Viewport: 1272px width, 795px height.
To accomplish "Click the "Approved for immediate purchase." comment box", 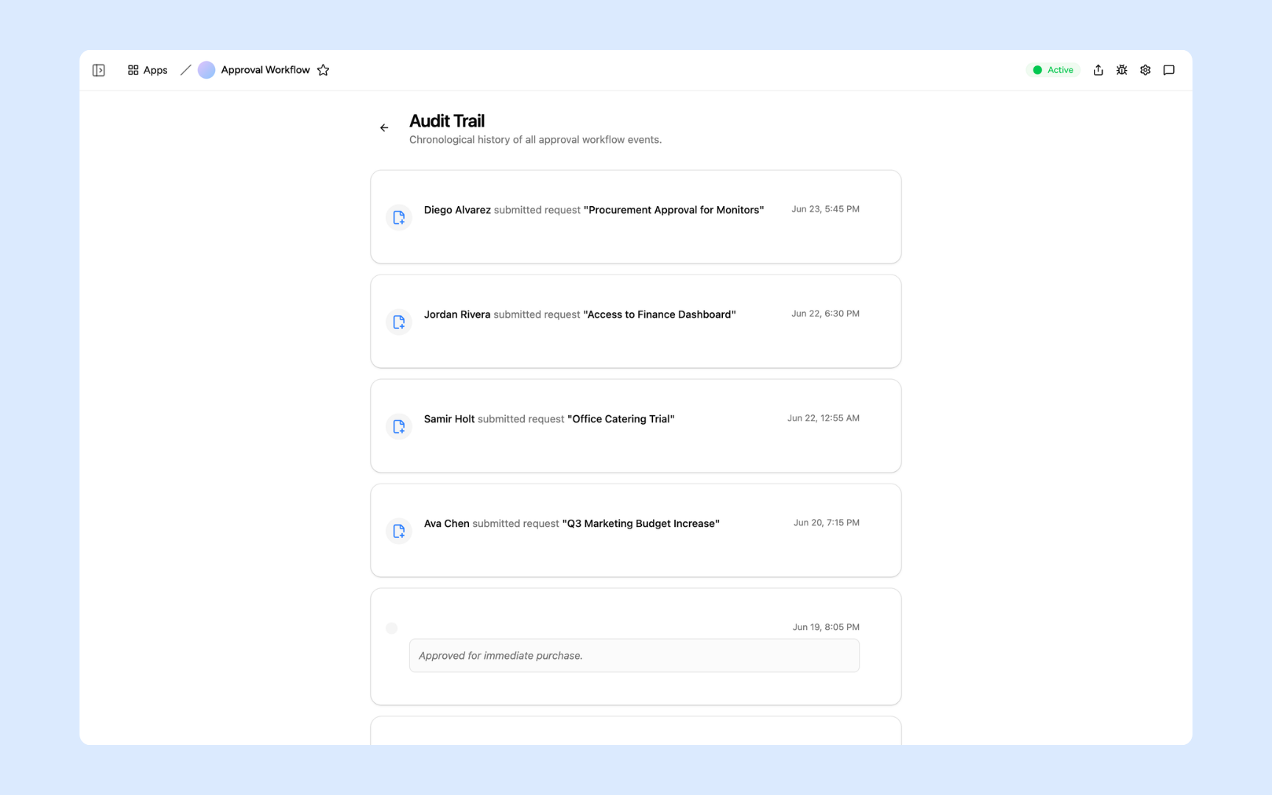I will (635, 655).
